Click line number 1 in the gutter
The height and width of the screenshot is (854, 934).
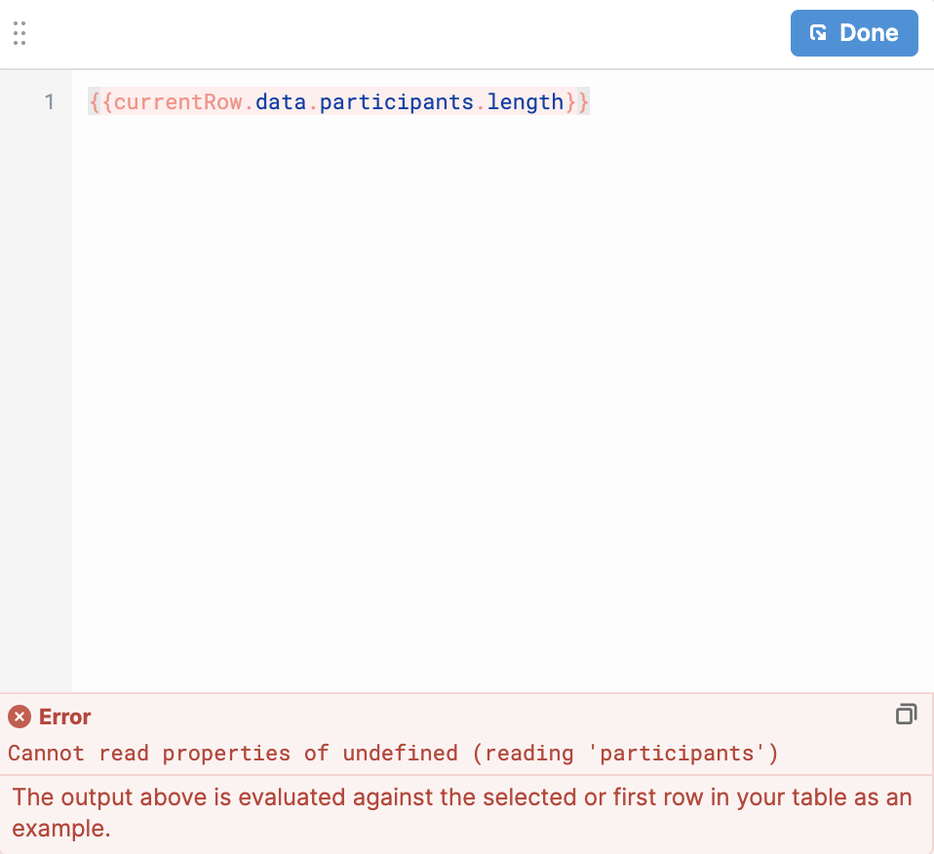(x=50, y=101)
